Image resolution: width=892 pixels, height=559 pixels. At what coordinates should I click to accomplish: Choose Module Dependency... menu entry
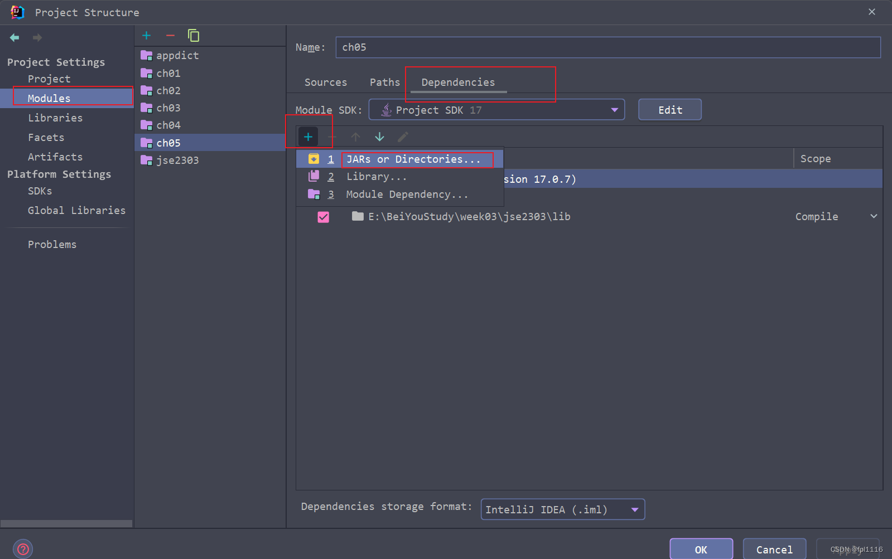tap(400, 195)
